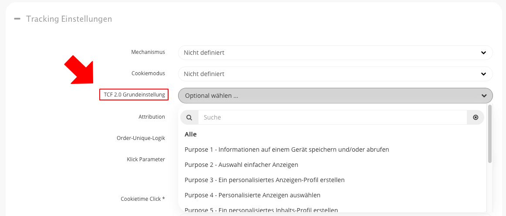
Task: Click the Tracking Einstellungen section title
Action: [69, 19]
